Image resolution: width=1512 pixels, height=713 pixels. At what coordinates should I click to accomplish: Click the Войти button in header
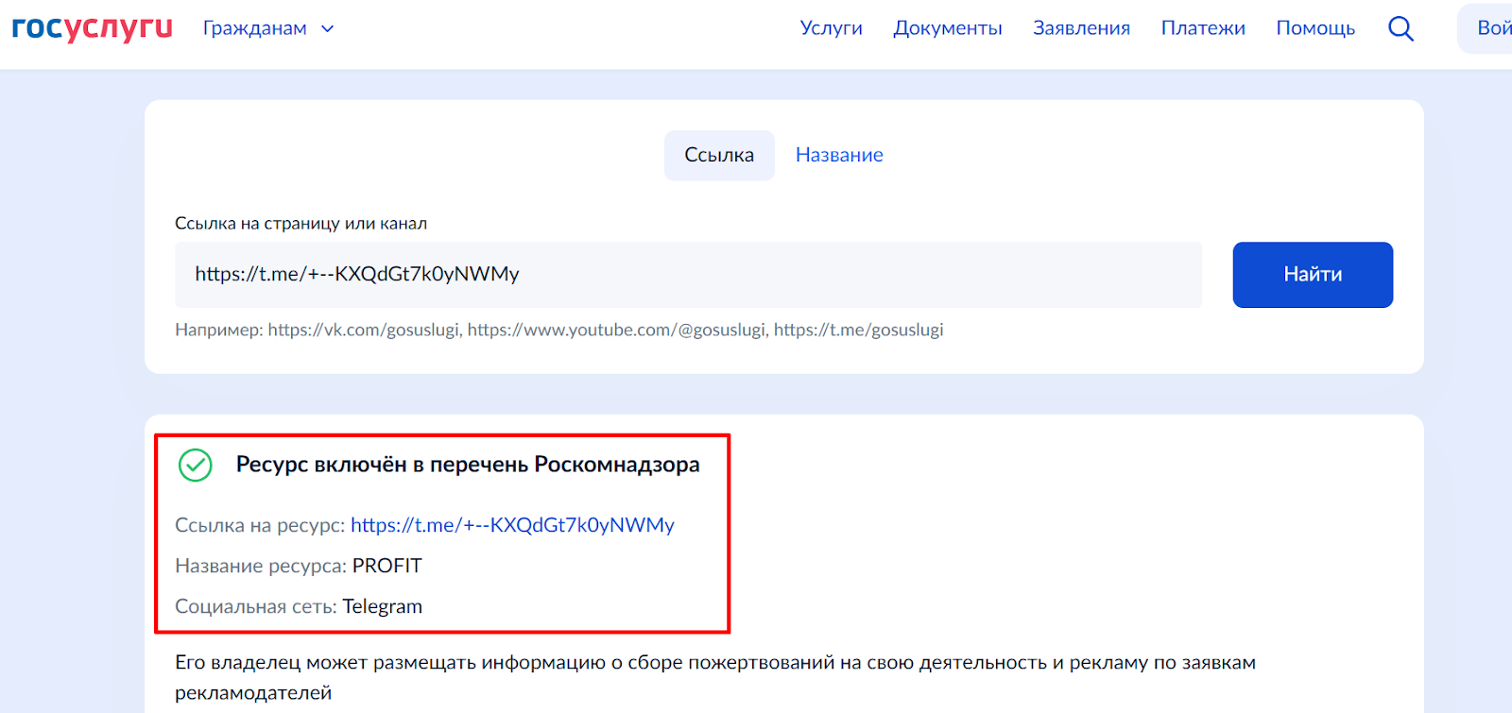tap(1485, 28)
